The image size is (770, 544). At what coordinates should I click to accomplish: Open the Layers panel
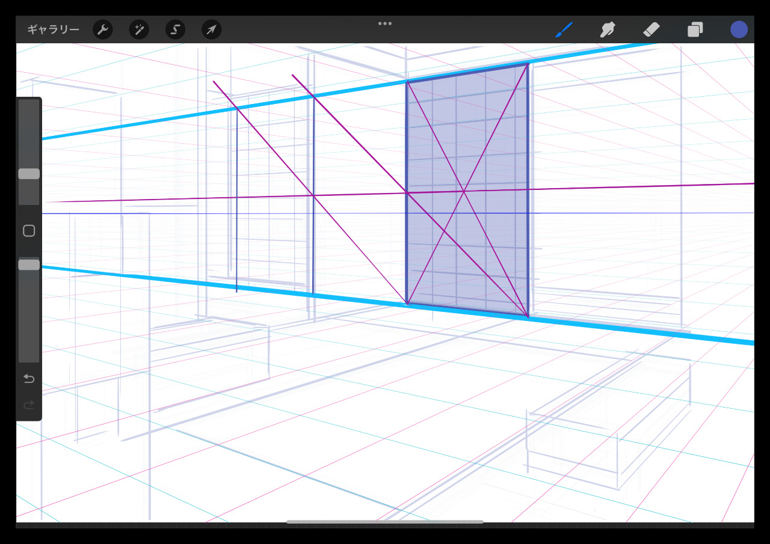point(695,29)
